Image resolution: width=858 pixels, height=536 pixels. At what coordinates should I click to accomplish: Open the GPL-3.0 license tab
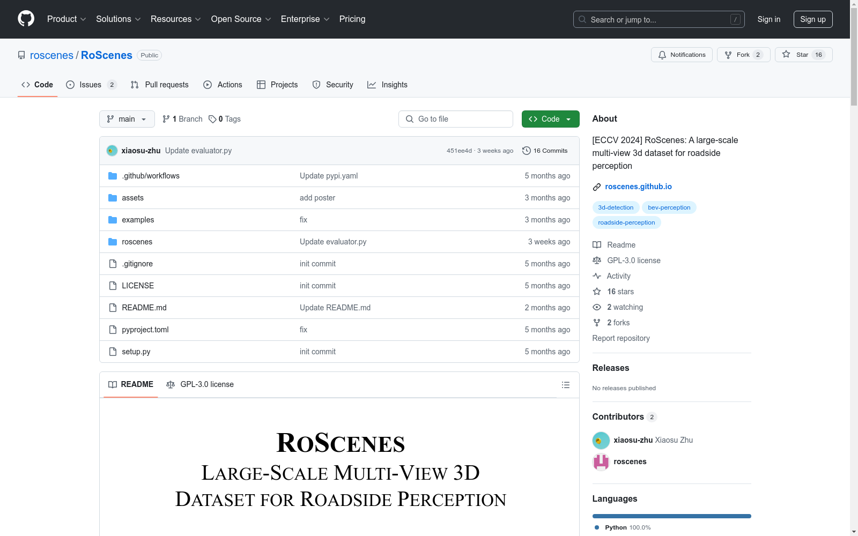[201, 384]
